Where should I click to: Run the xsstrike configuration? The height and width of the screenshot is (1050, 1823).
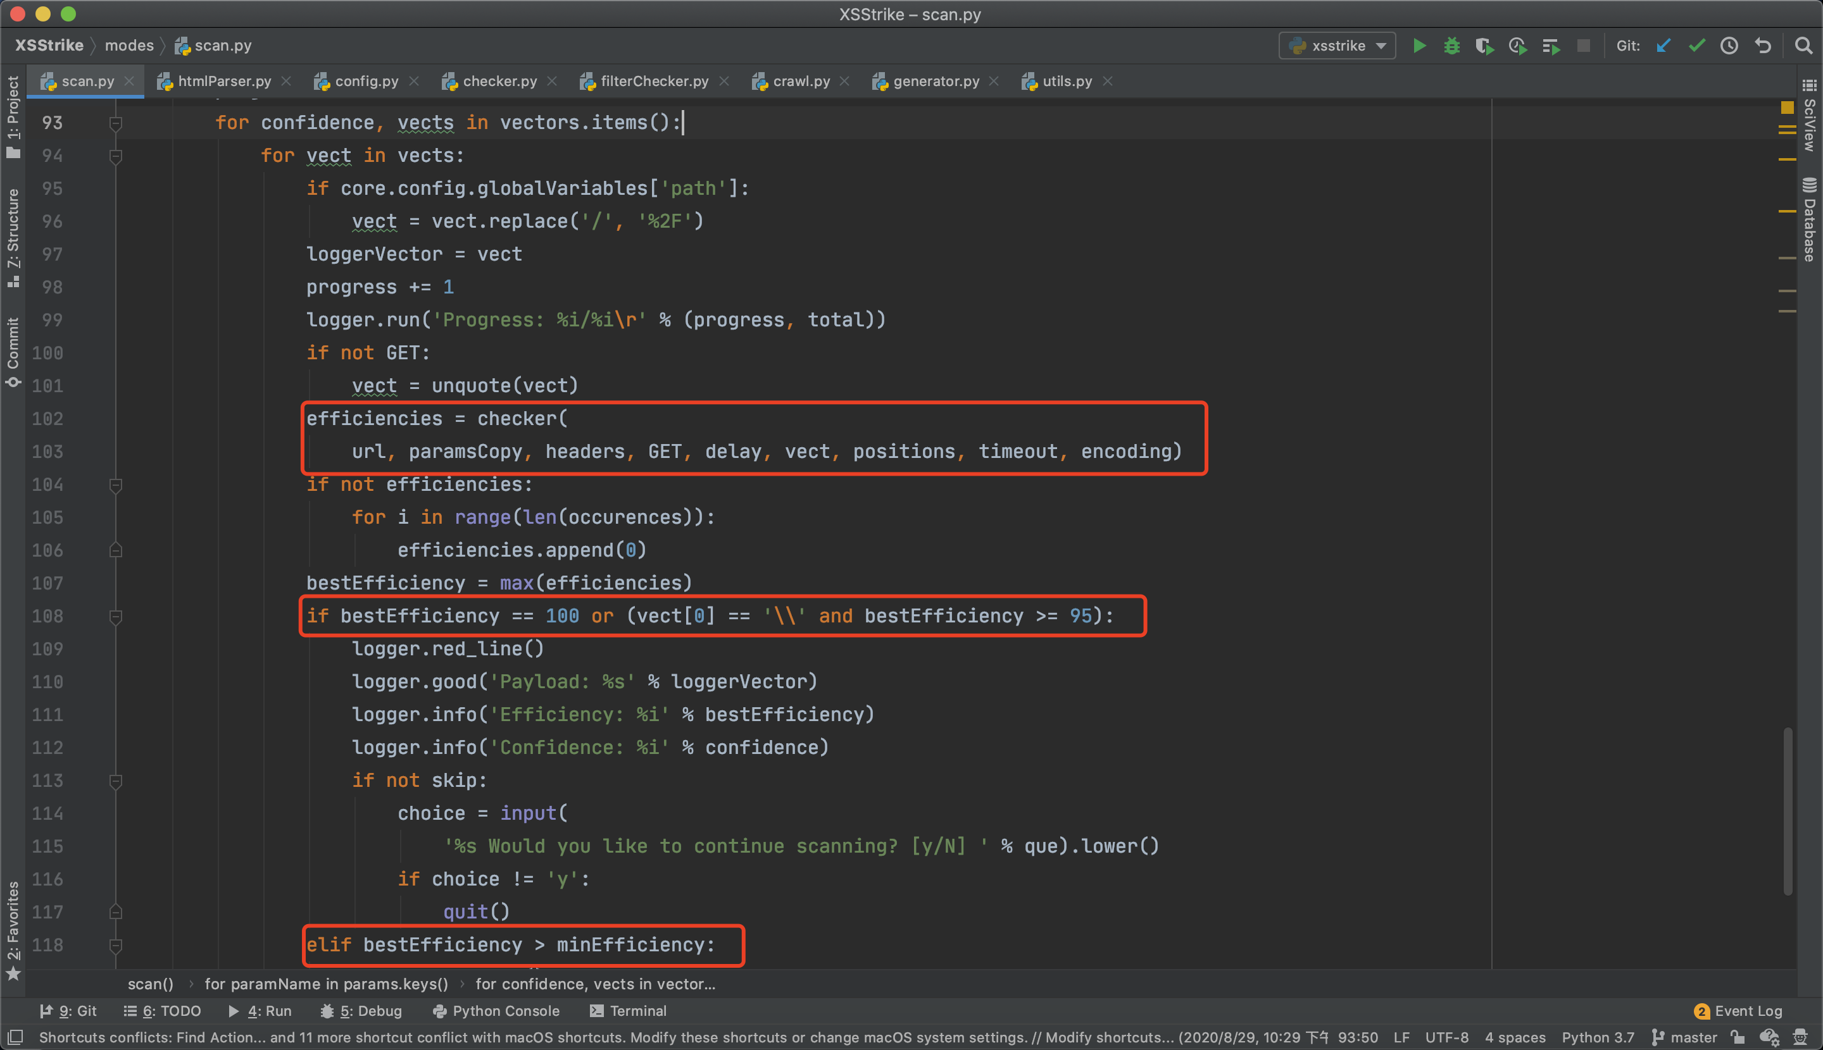[1418, 46]
